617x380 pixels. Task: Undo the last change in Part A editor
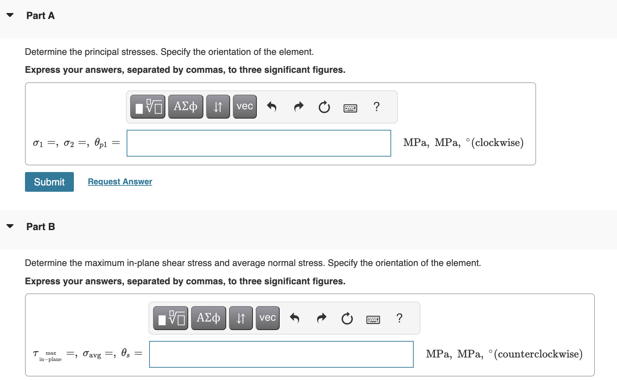[x=272, y=107]
